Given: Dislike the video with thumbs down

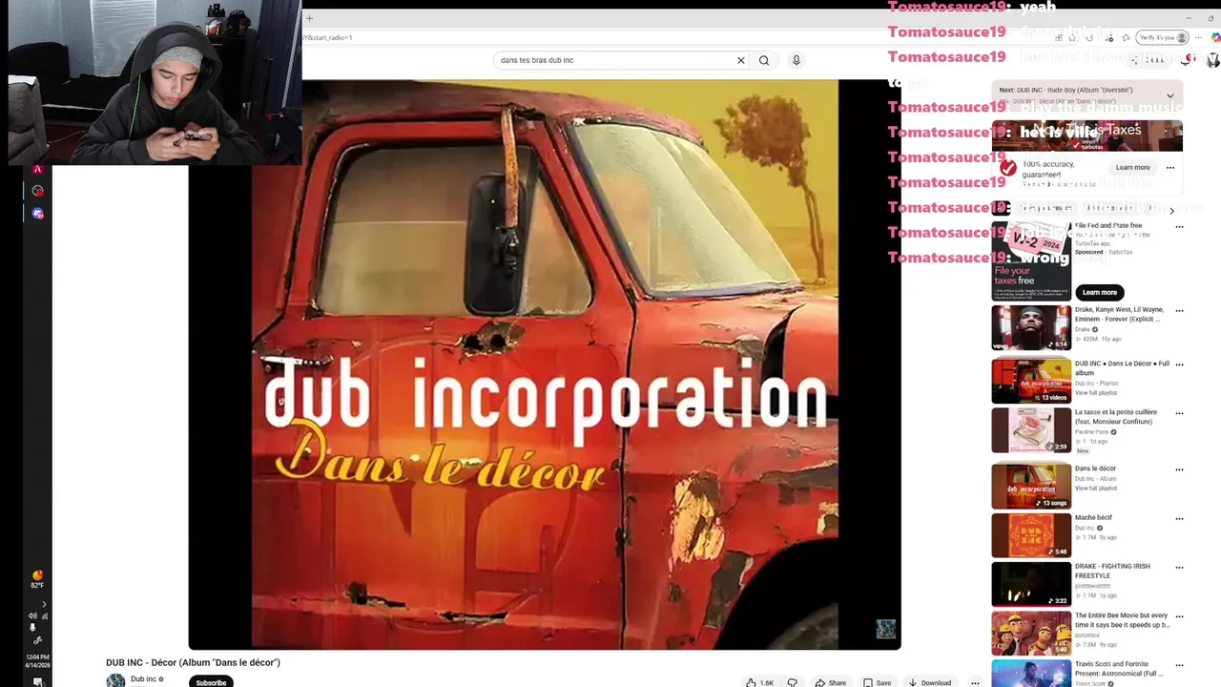Looking at the screenshot, I should 792,682.
